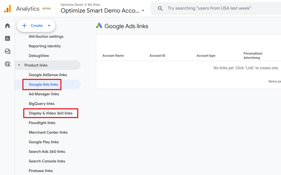Click the Create button label
The height and width of the screenshot is (175, 281).
37,26
